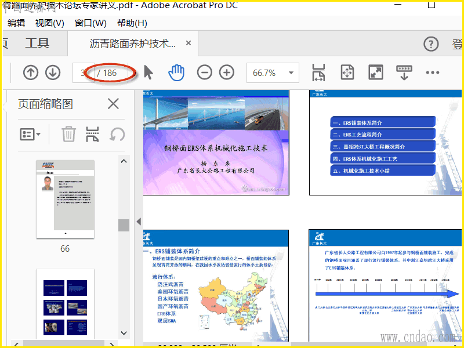464x348 pixels.
Task: Open the 帮助(H) menu
Action: click(132, 23)
